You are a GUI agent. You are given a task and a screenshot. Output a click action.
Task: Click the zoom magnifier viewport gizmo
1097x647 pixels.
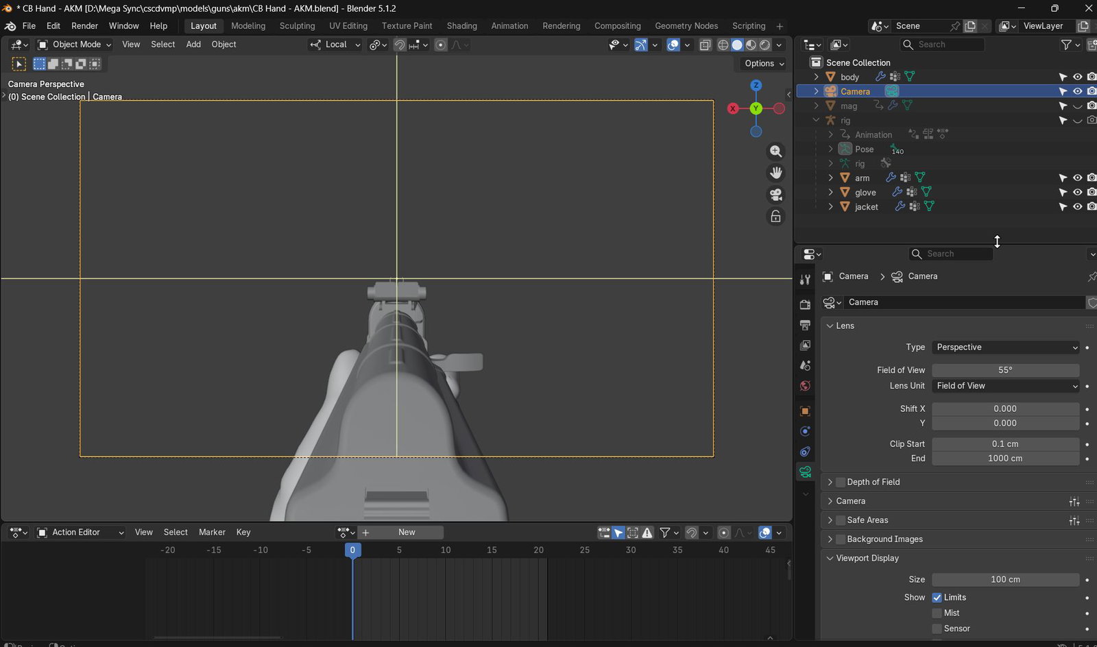click(x=775, y=151)
